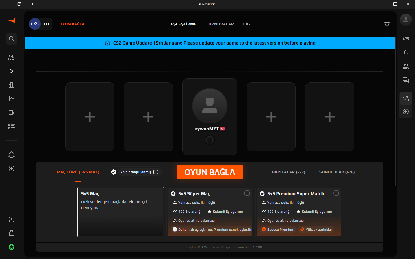This screenshot has height=259, width=415.
Task: Click the VS icon in the right sidebar
Action: point(406,39)
